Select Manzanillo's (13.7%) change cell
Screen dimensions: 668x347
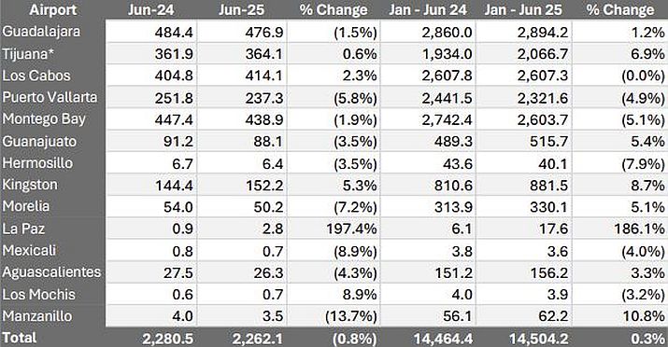coord(351,316)
